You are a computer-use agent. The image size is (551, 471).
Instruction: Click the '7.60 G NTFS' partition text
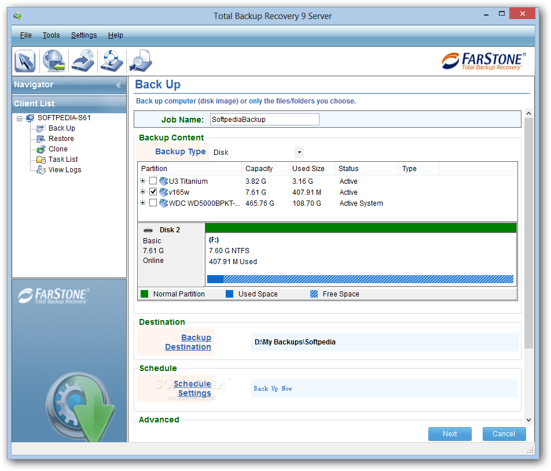click(229, 251)
